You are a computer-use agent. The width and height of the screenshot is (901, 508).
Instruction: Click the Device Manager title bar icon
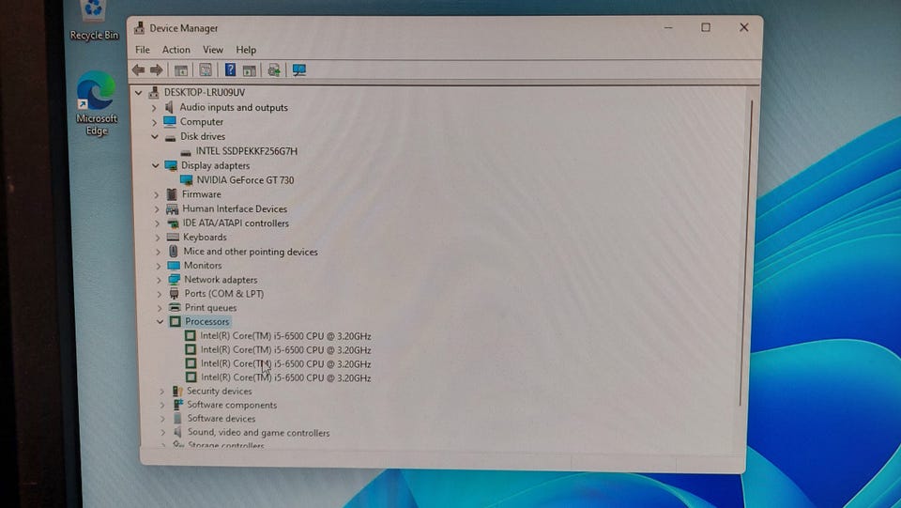[139, 27]
